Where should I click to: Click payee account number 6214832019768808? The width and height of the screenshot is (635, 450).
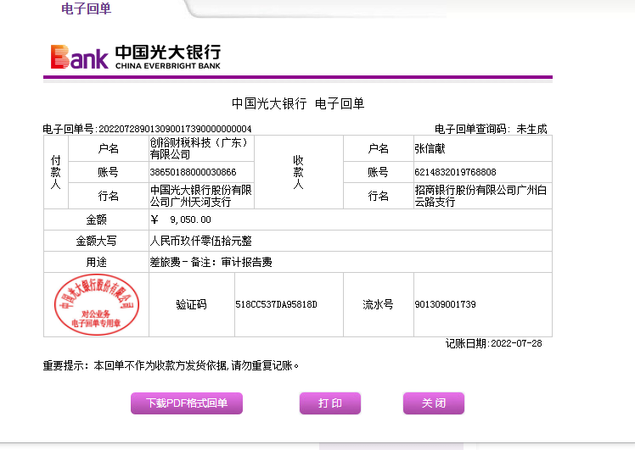tap(455, 172)
